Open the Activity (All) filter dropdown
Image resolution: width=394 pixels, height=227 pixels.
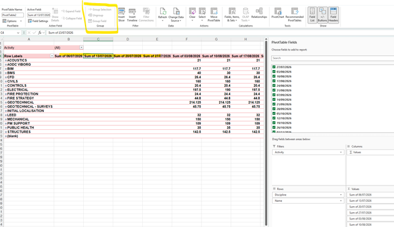click(x=81, y=47)
